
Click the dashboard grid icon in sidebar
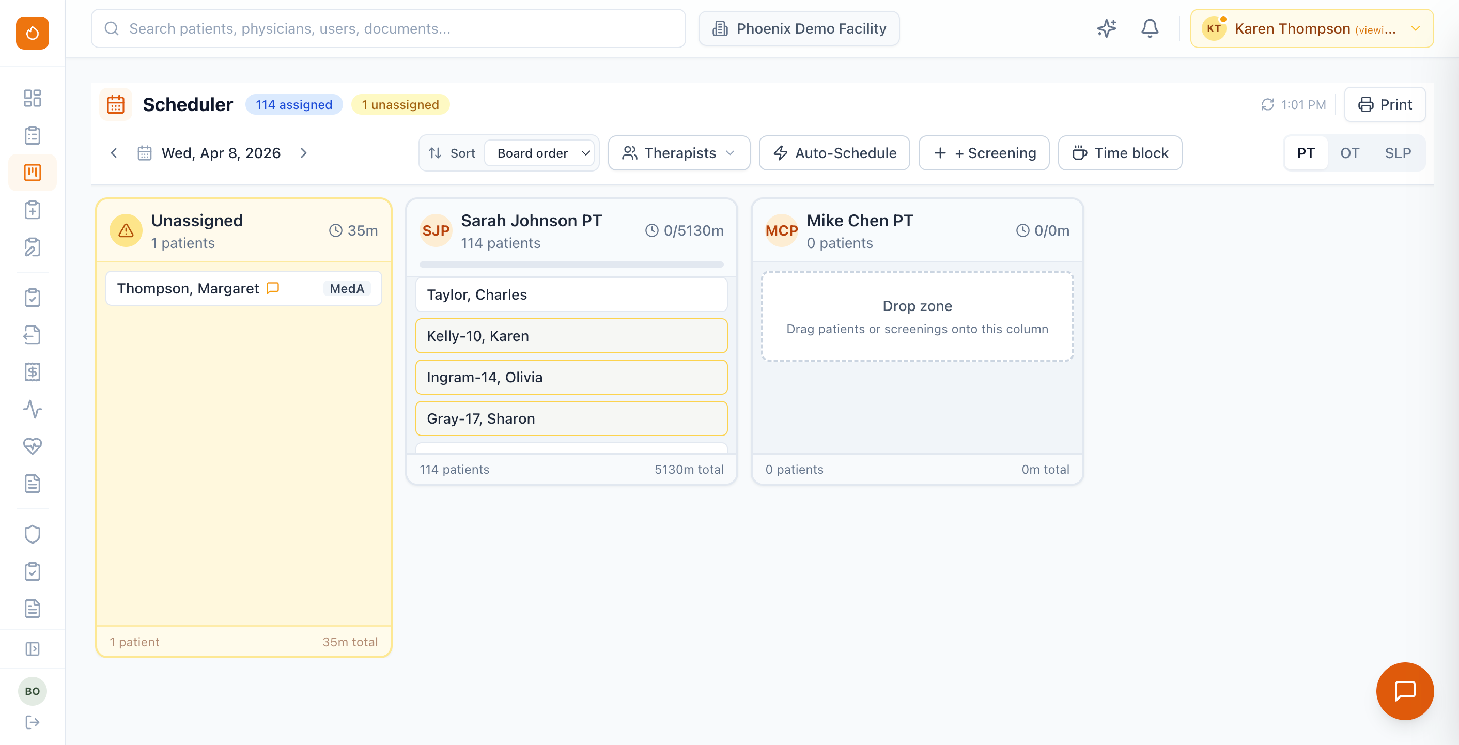pyautogui.click(x=32, y=98)
